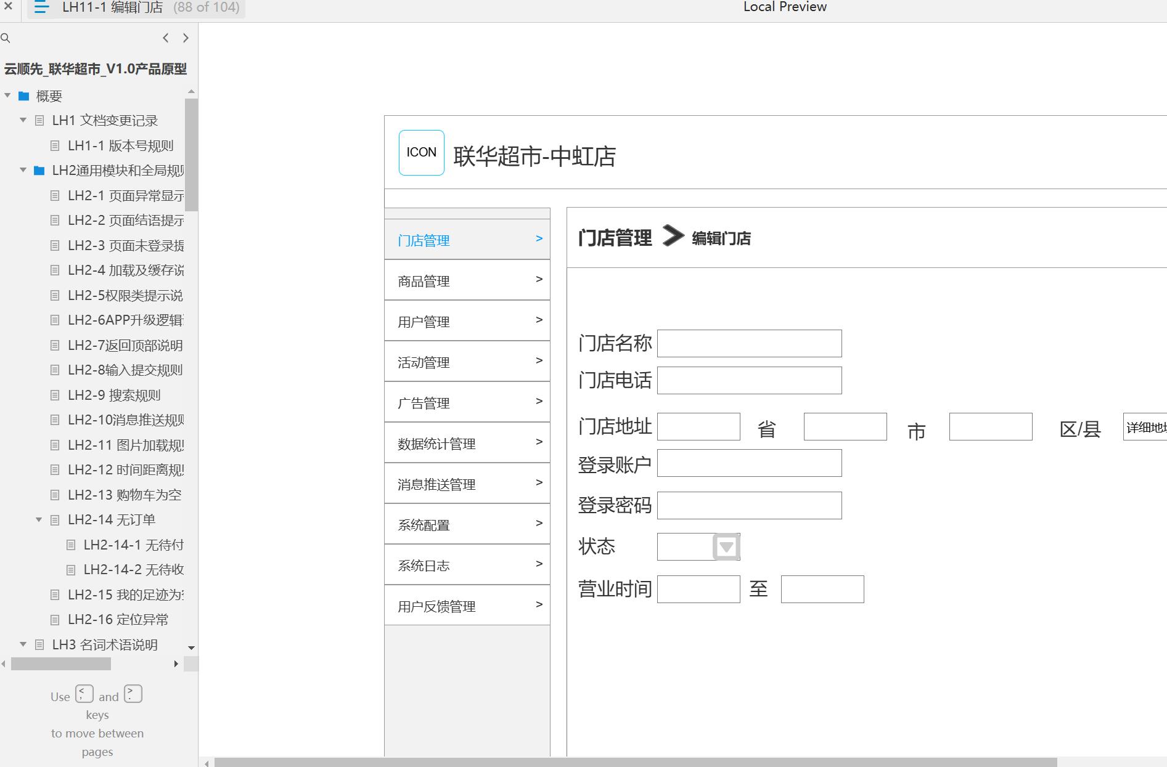Viewport: 1167px width, 767px height.
Task: Open page LH1-1 版本号规则
Action: 120,146
